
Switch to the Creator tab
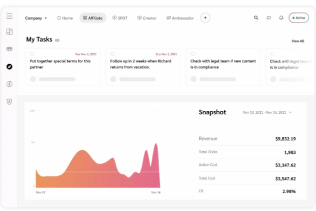point(147,18)
